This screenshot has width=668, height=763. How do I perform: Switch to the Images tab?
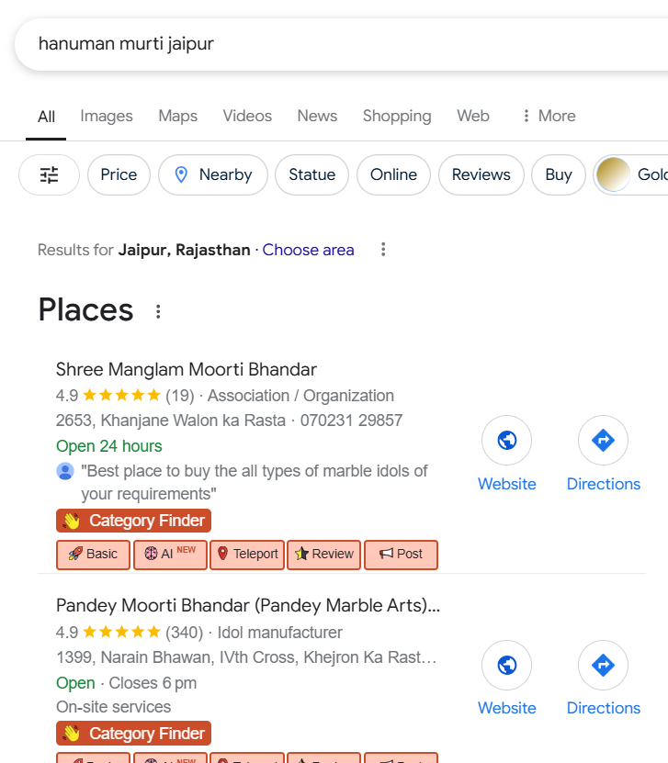pyautogui.click(x=107, y=116)
